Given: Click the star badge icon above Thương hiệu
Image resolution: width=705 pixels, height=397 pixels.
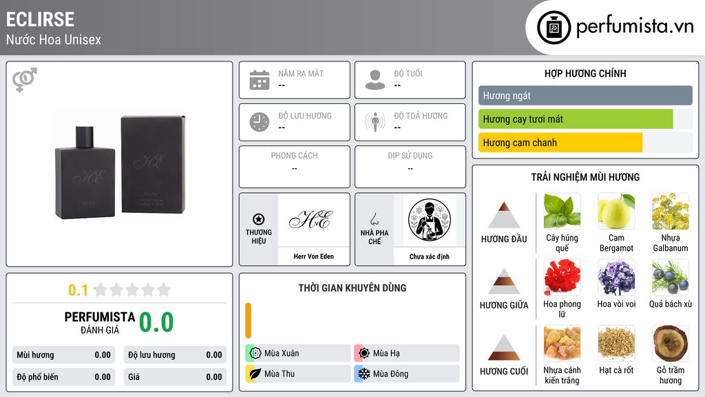Looking at the screenshot, I should [259, 219].
